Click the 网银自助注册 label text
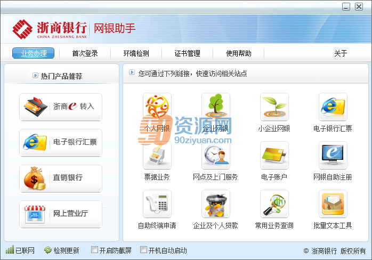372x260 pixels. 333,177
